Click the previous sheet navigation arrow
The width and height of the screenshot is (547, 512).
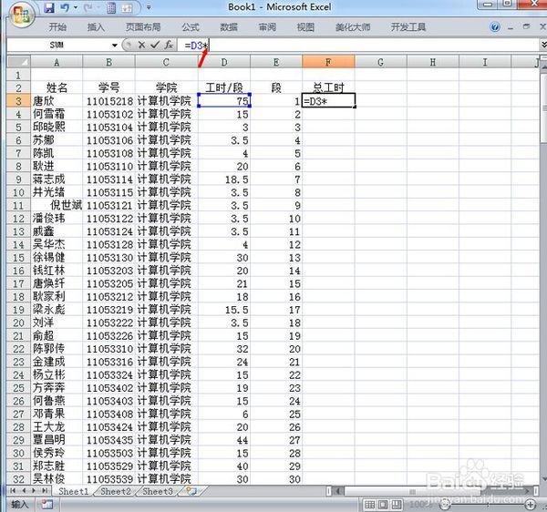coord(23,491)
